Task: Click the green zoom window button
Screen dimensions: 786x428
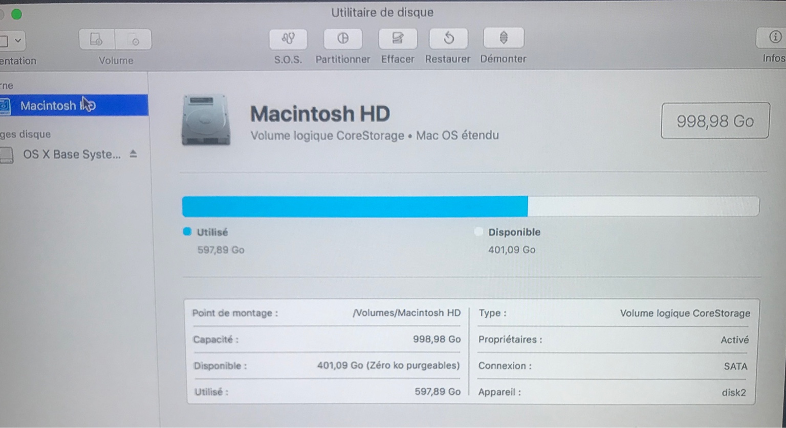Action: (16, 14)
